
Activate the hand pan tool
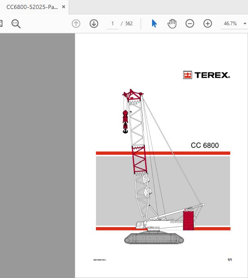(172, 24)
